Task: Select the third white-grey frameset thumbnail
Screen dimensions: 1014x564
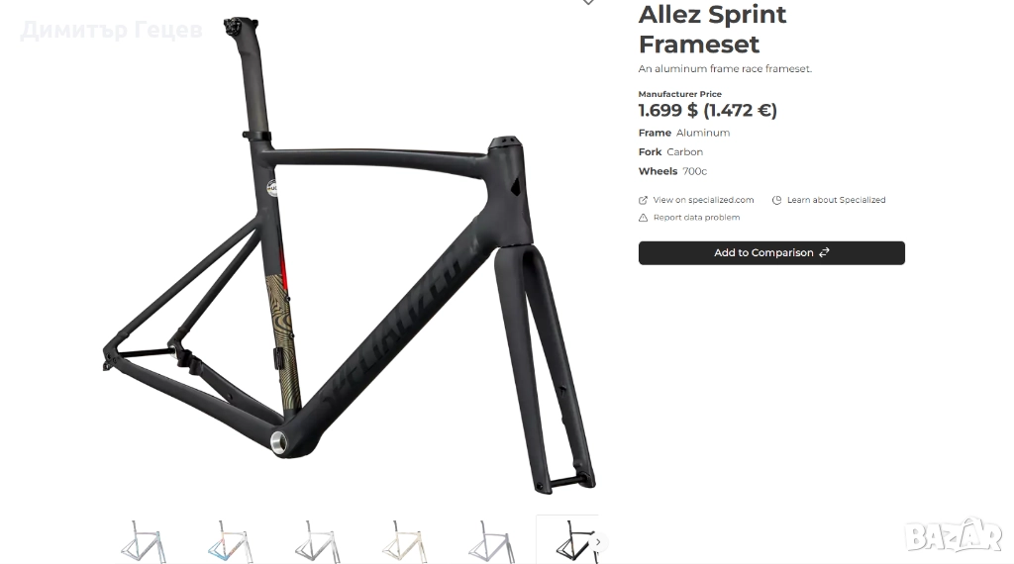Action: click(318, 541)
